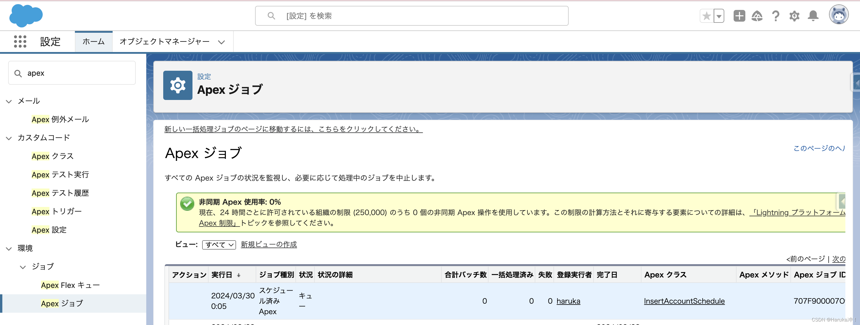Click the Apex ジョブ page header gear icon
The height and width of the screenshot is (325, 860).
click(x=178, y=85)
